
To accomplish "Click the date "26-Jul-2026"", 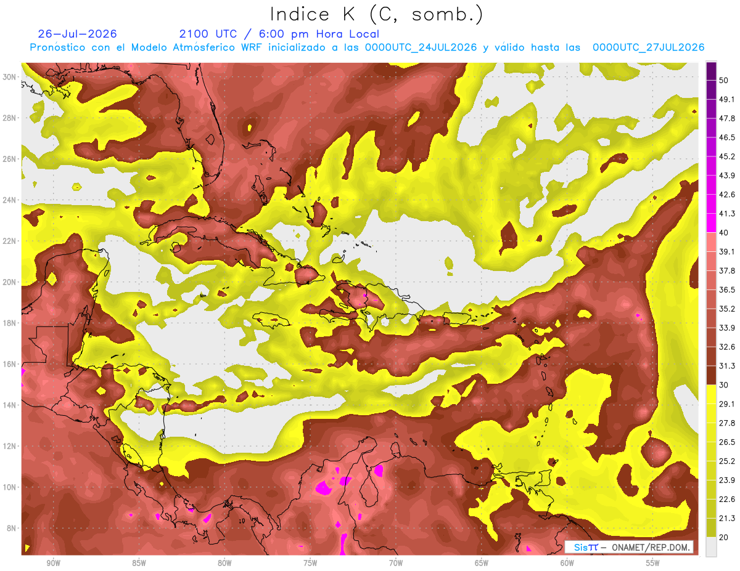I will (x=77, y=34).
